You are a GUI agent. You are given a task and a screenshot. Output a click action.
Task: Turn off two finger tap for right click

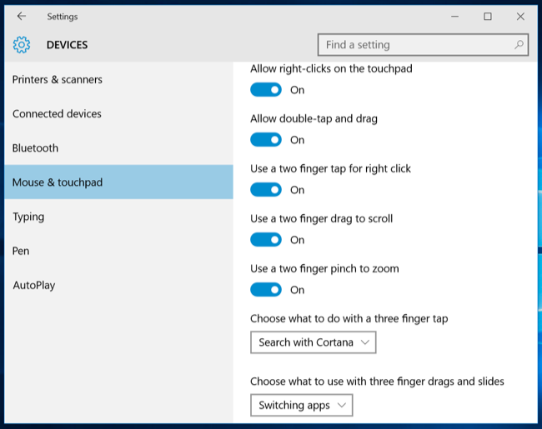(x=266, y=190)
